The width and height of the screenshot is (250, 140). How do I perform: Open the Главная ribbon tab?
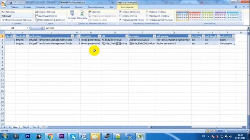pos(14,7)
